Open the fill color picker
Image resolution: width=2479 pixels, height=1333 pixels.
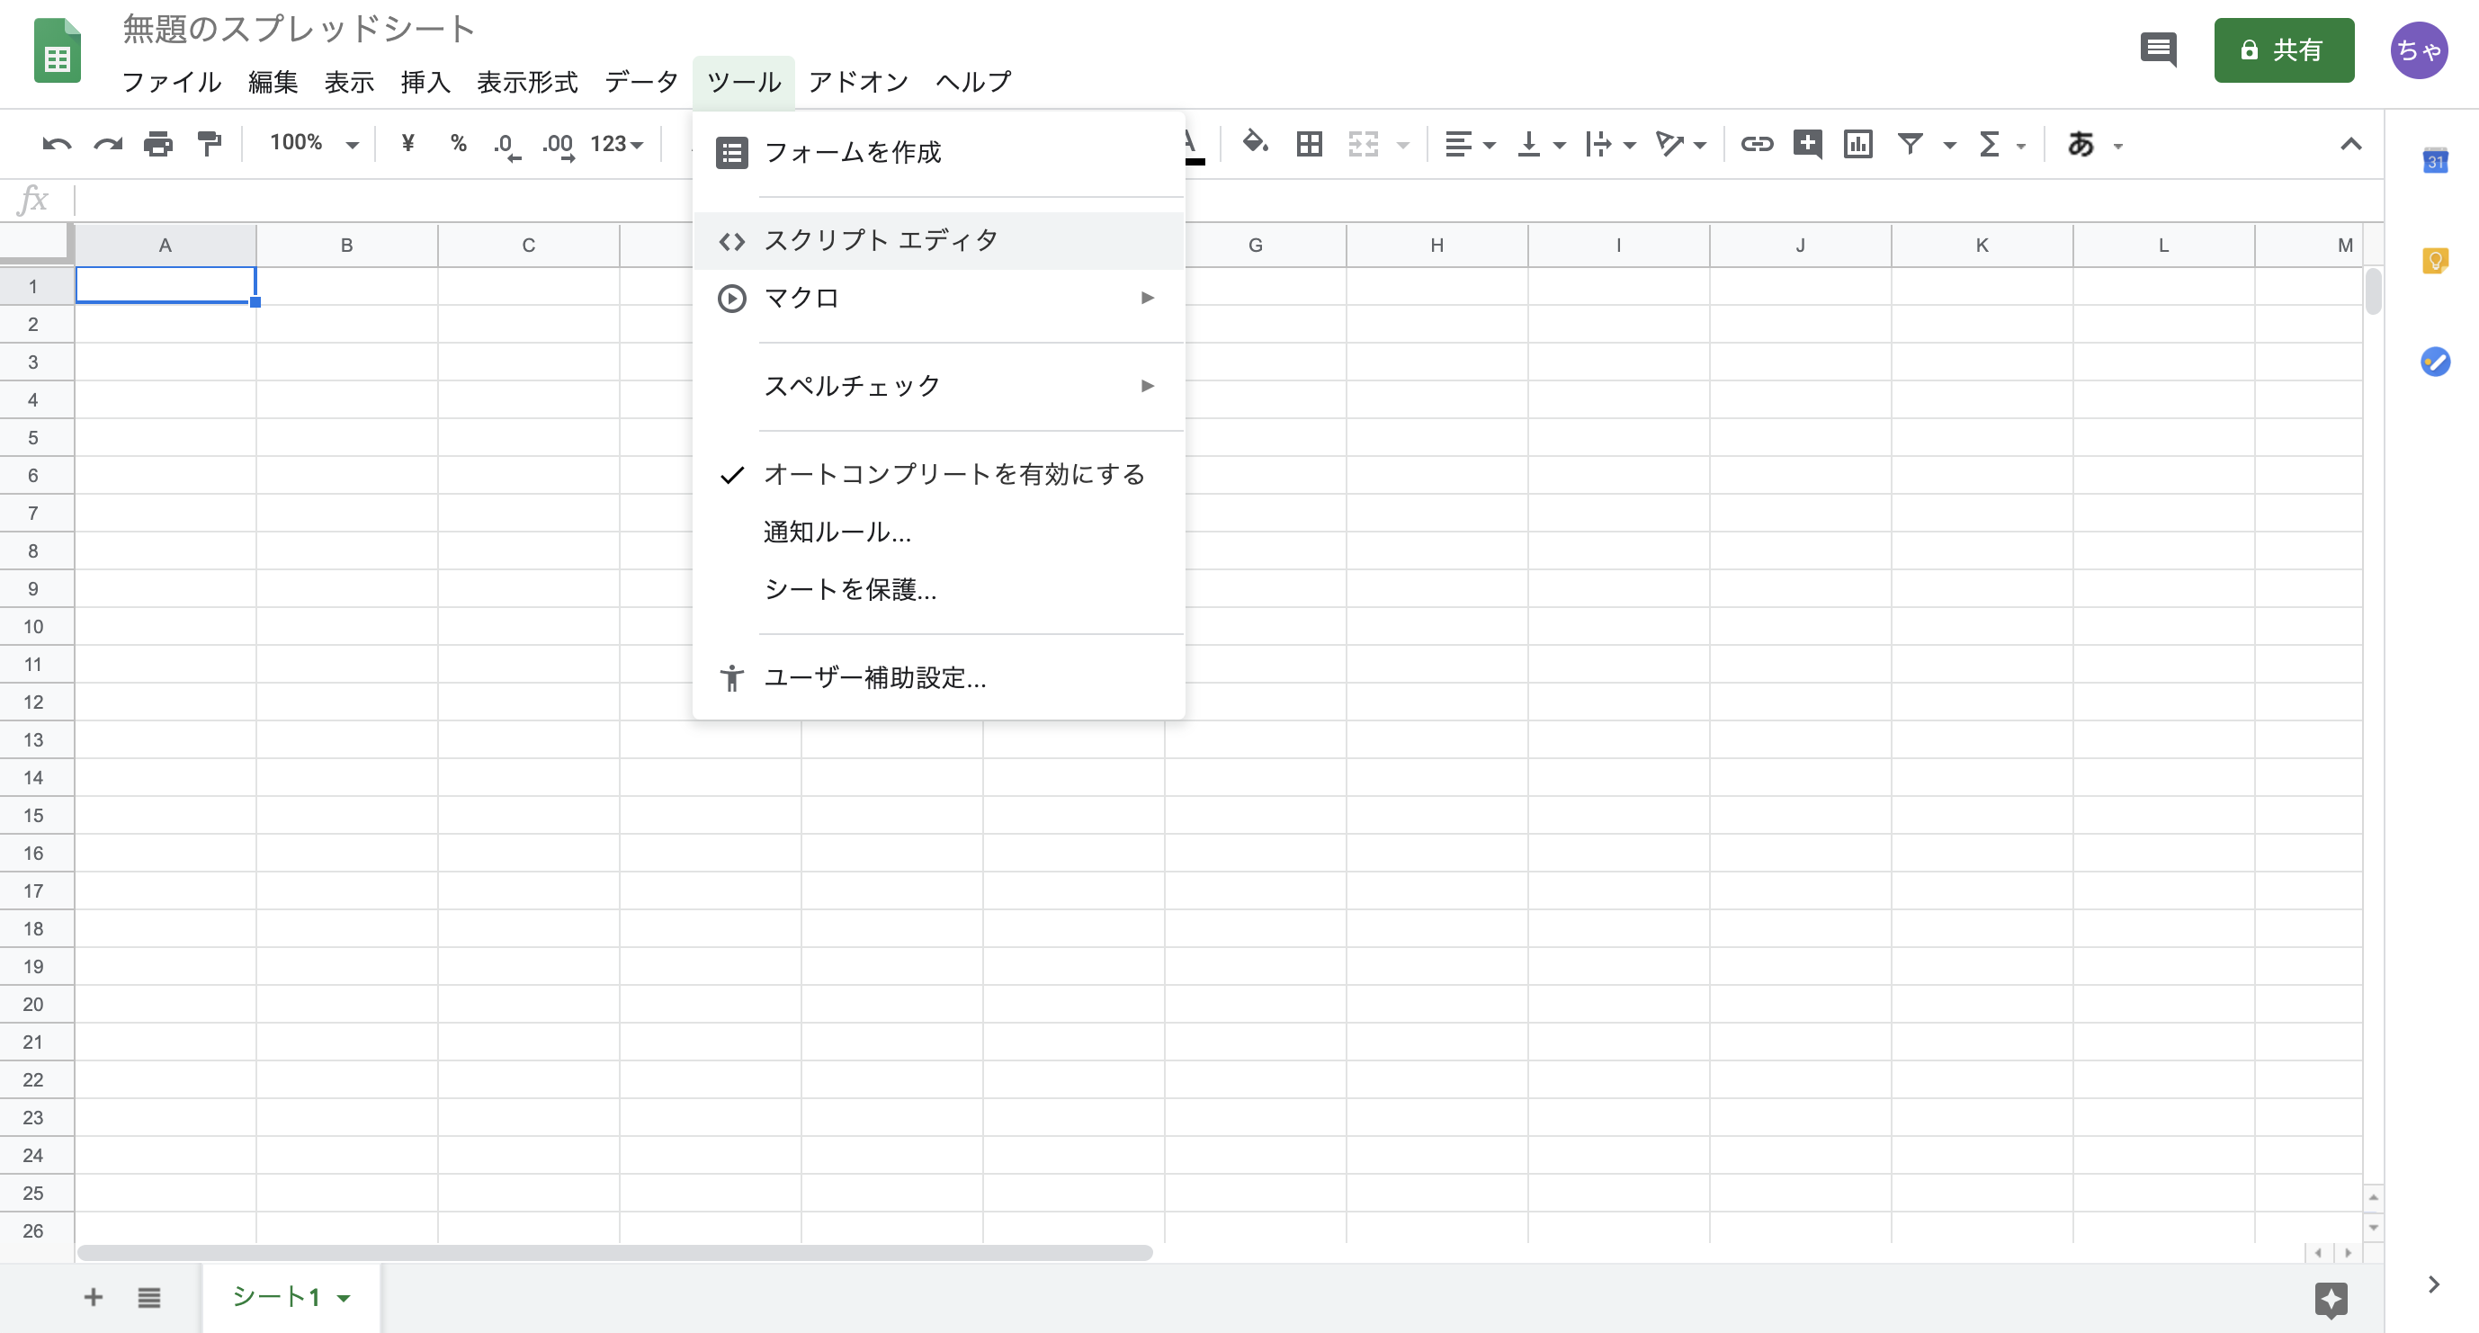(1254, 145)
